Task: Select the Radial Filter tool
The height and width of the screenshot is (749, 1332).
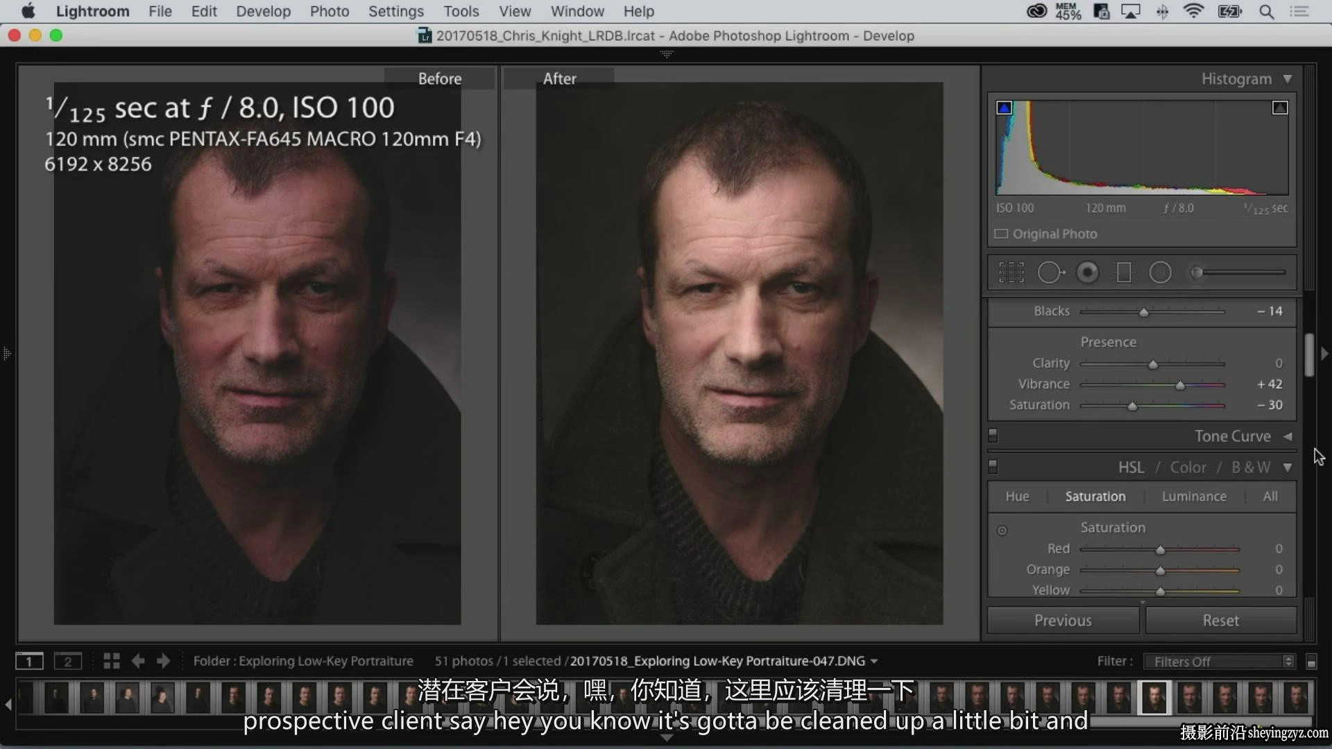Action: (1160, 273)
